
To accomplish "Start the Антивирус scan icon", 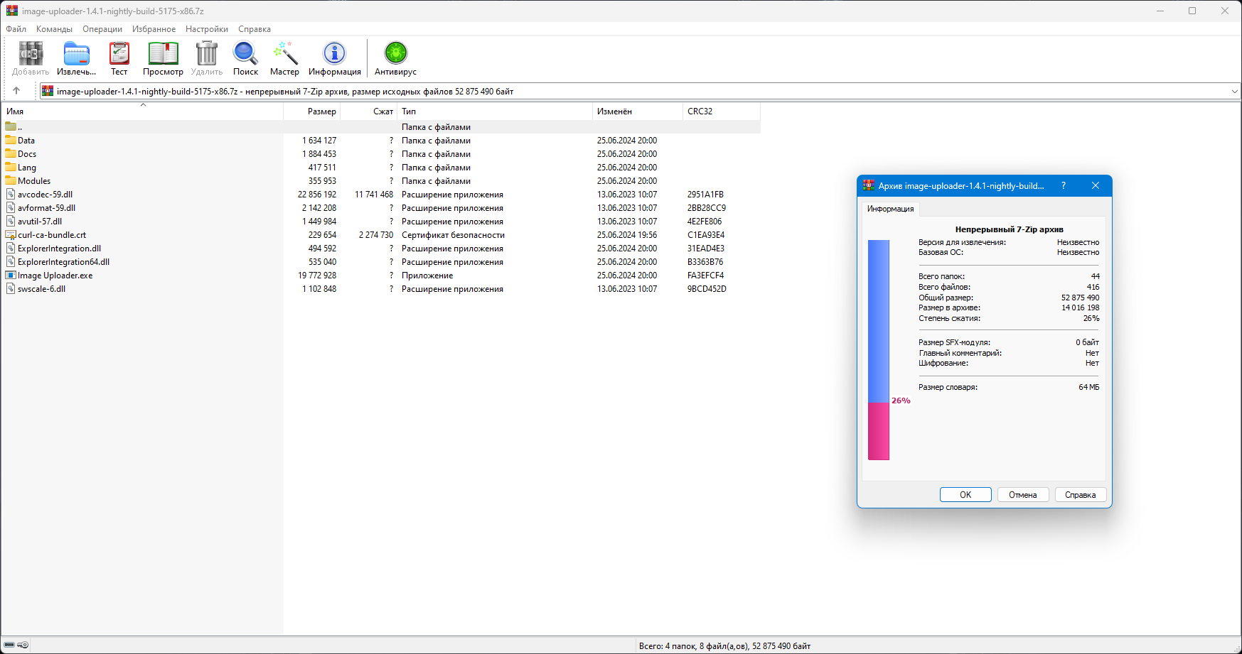I will pyautogui.click(x=395, y=53).
